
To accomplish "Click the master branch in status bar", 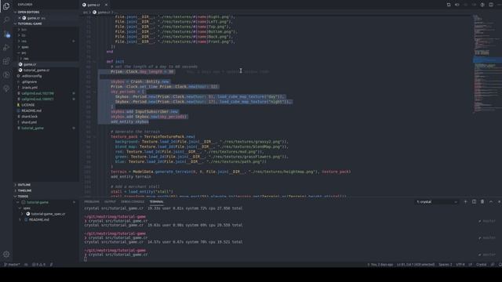I will [13, 265].
